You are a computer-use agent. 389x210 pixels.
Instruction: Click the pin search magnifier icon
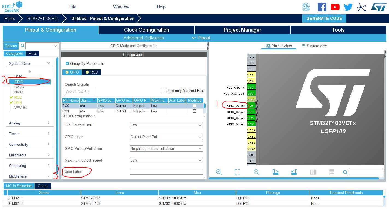[345, 172]
